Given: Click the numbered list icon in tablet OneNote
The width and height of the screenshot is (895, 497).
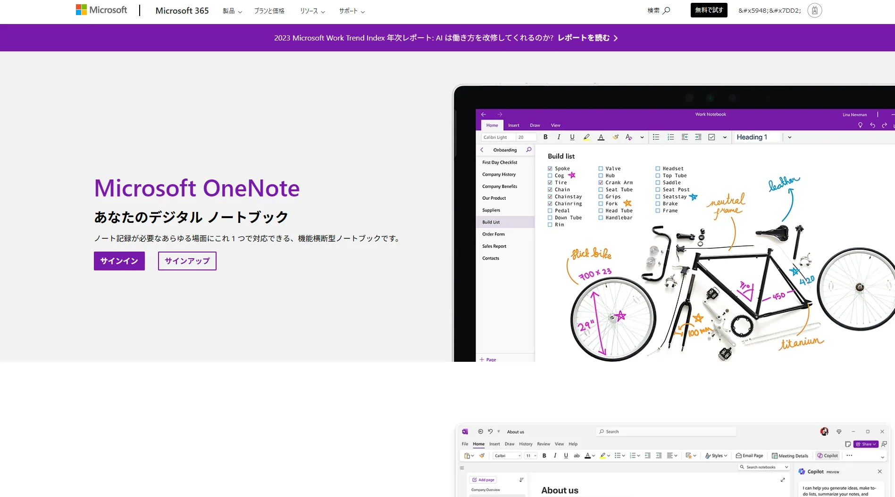Looking at the screenshot, I should click(670, 137).
